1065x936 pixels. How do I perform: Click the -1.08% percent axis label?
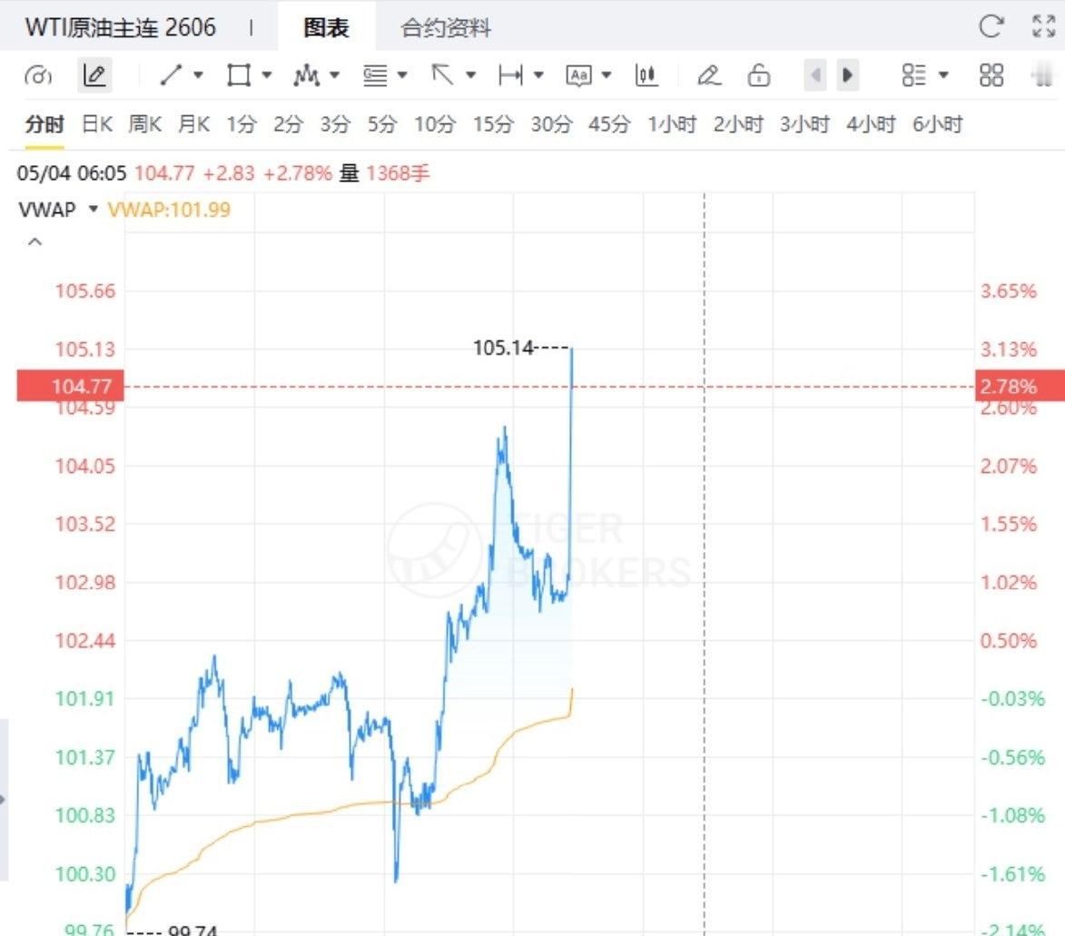(1012, 815)
